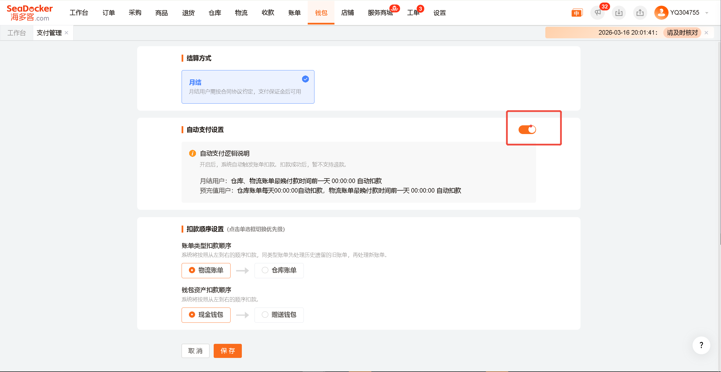Screen dimensions: 721x372
Task: Close the 支付管理 tab
Action: tap(66, 33)
